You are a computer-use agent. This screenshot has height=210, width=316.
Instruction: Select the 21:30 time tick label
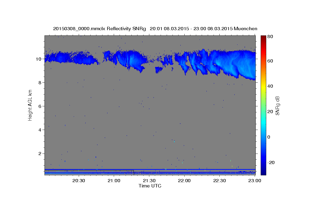pos(149,181)
